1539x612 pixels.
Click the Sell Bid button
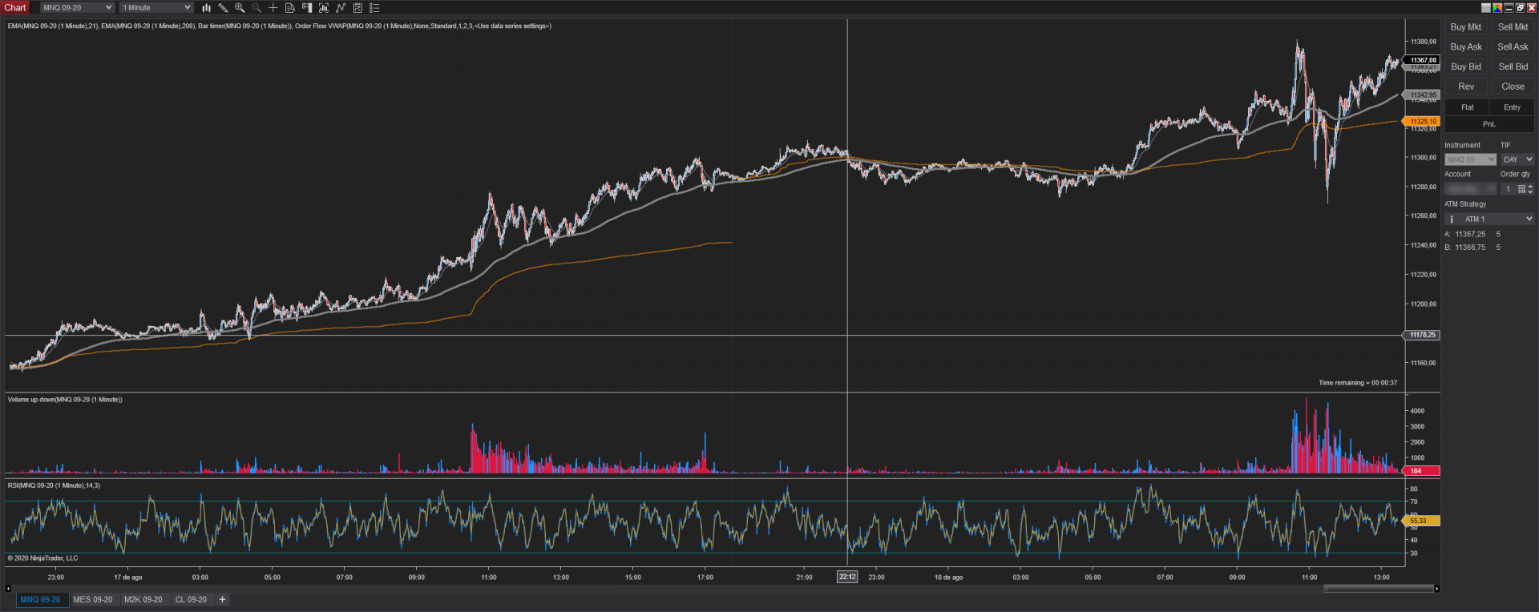click(x=1513, y=66)
